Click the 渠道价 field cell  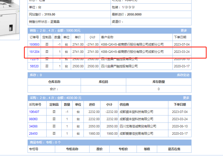click(x=151, y=22)
